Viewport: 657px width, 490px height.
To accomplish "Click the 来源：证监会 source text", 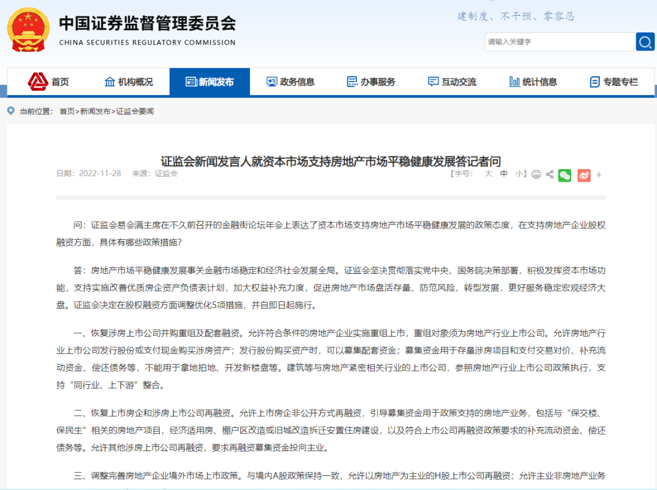I will [x=155, y=173].
